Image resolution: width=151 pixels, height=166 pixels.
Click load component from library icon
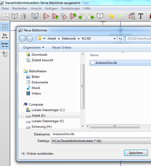[55, 16]
